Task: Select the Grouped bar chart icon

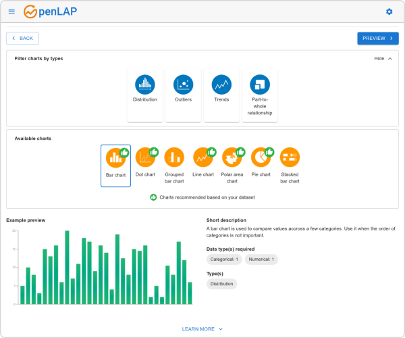Action: (174, 158)
